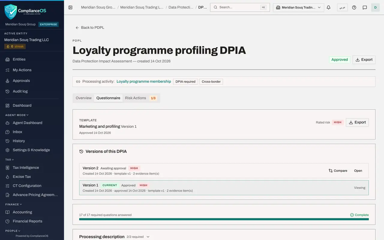Collapse the Tax section
The image size is (384, 240).
point(10,160)
